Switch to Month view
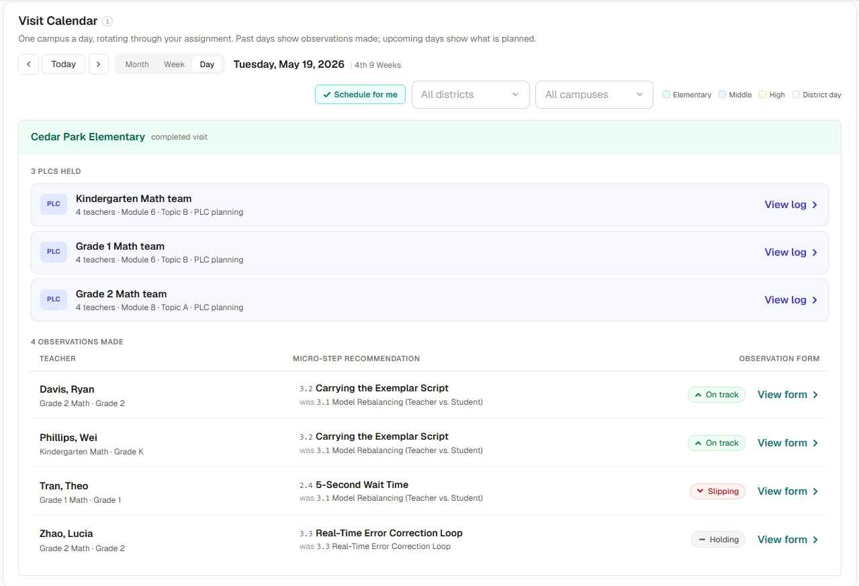 point(137,64)
